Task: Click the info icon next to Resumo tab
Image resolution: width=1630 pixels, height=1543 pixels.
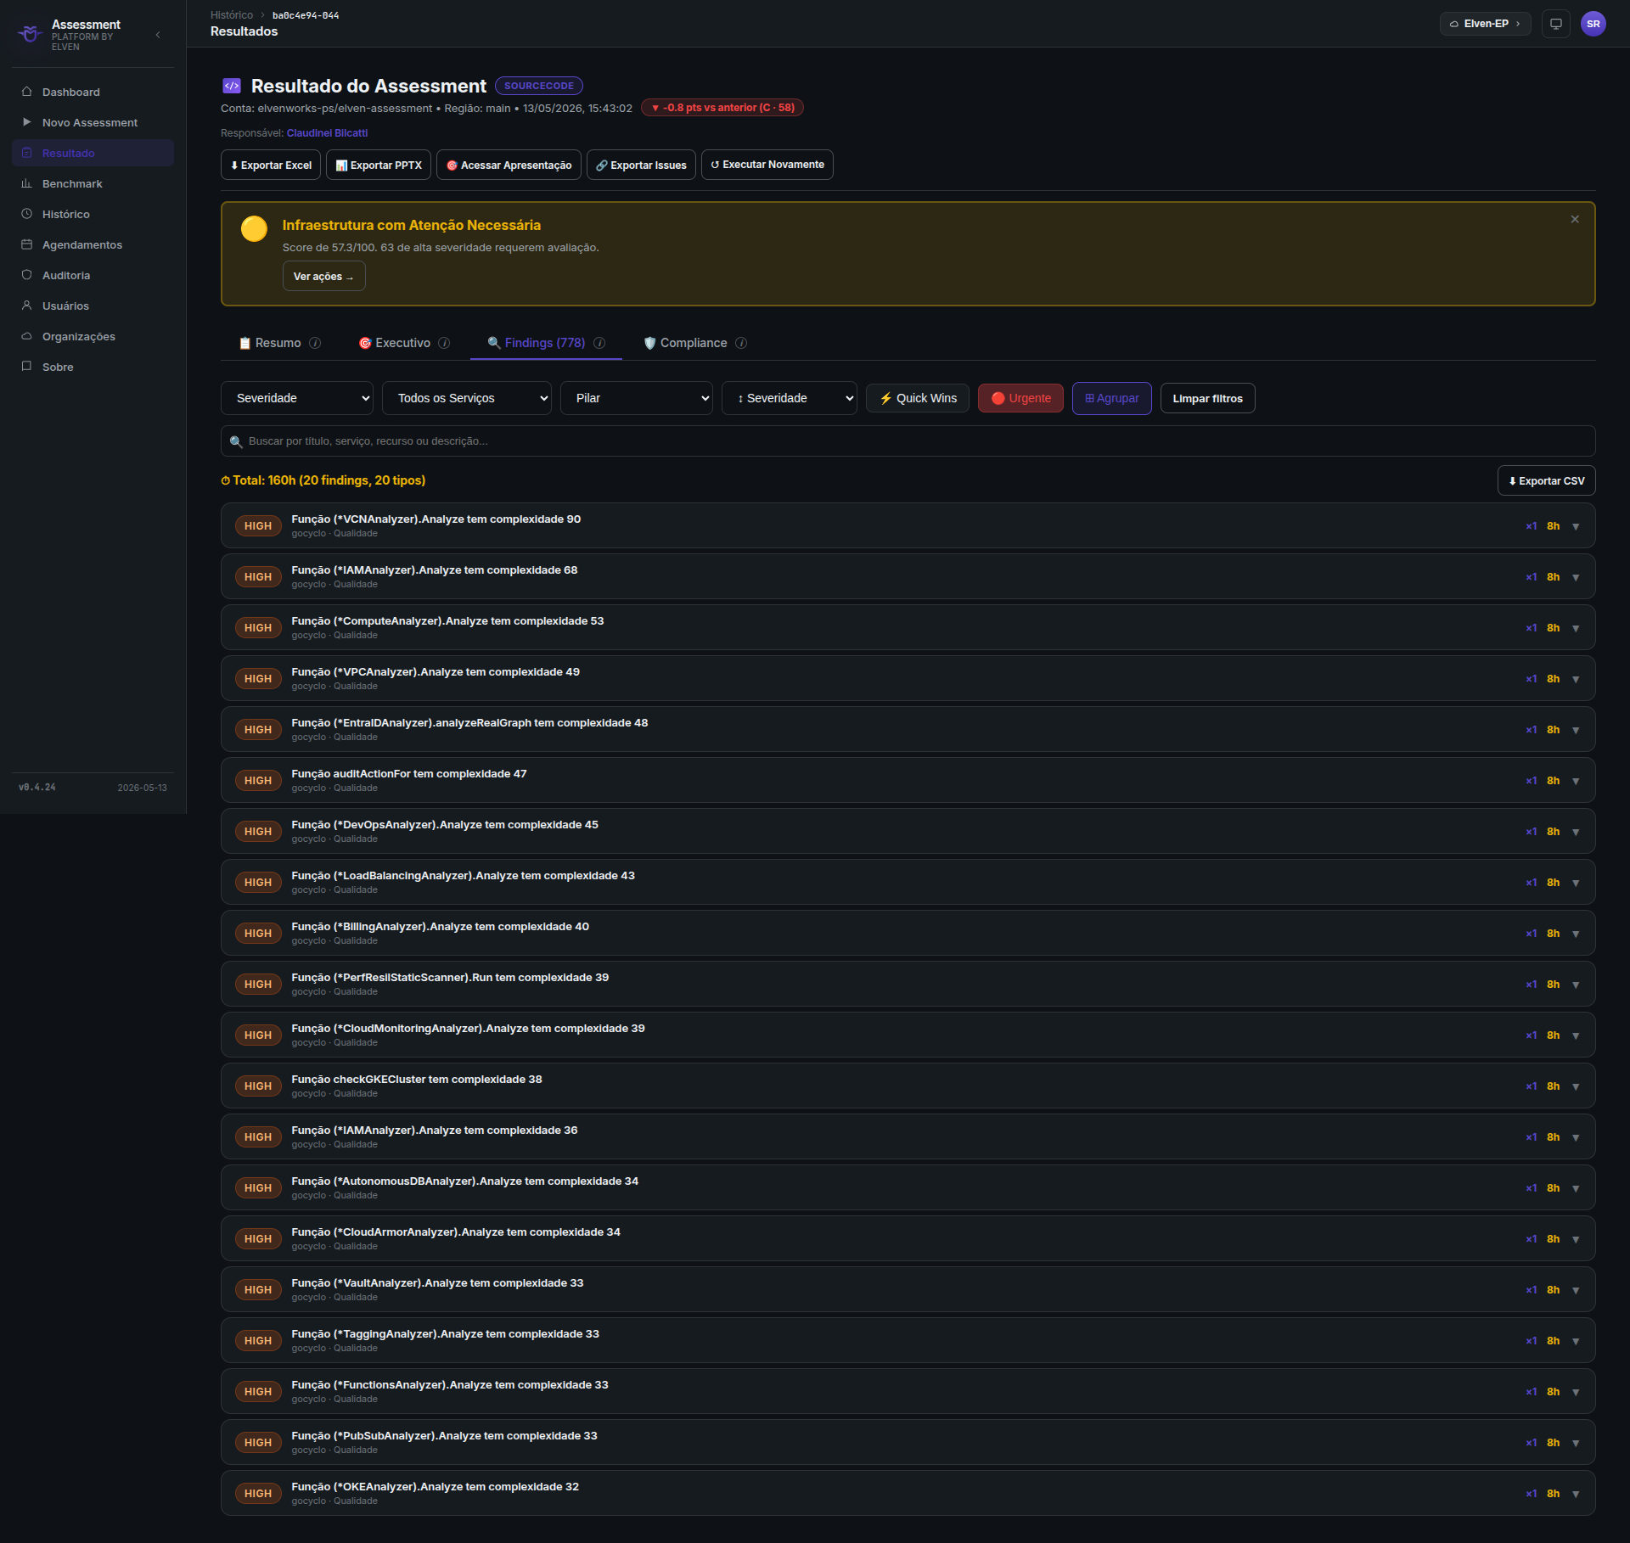Action: [x=315, y=343]
